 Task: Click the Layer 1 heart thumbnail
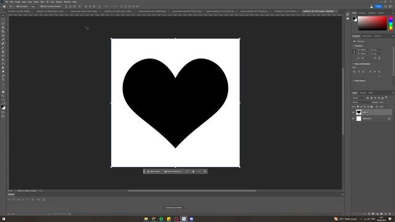click(x=359, y=112)
